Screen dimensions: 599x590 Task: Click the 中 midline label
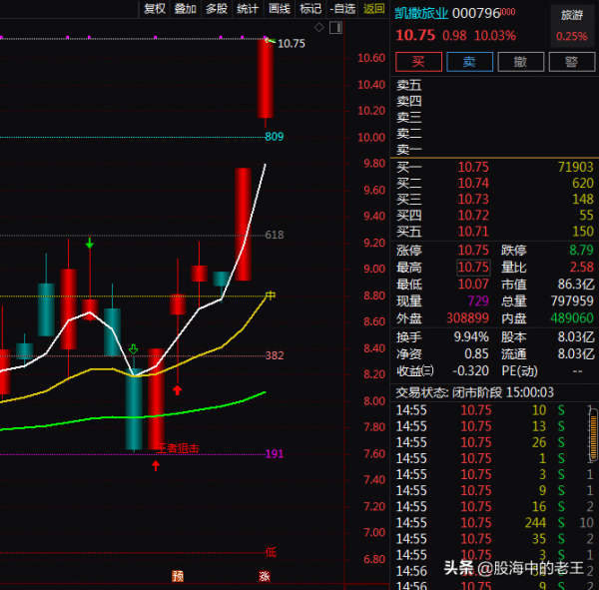pos(271,295)
